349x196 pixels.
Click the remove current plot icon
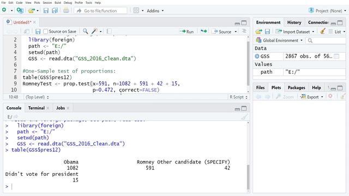330,96
